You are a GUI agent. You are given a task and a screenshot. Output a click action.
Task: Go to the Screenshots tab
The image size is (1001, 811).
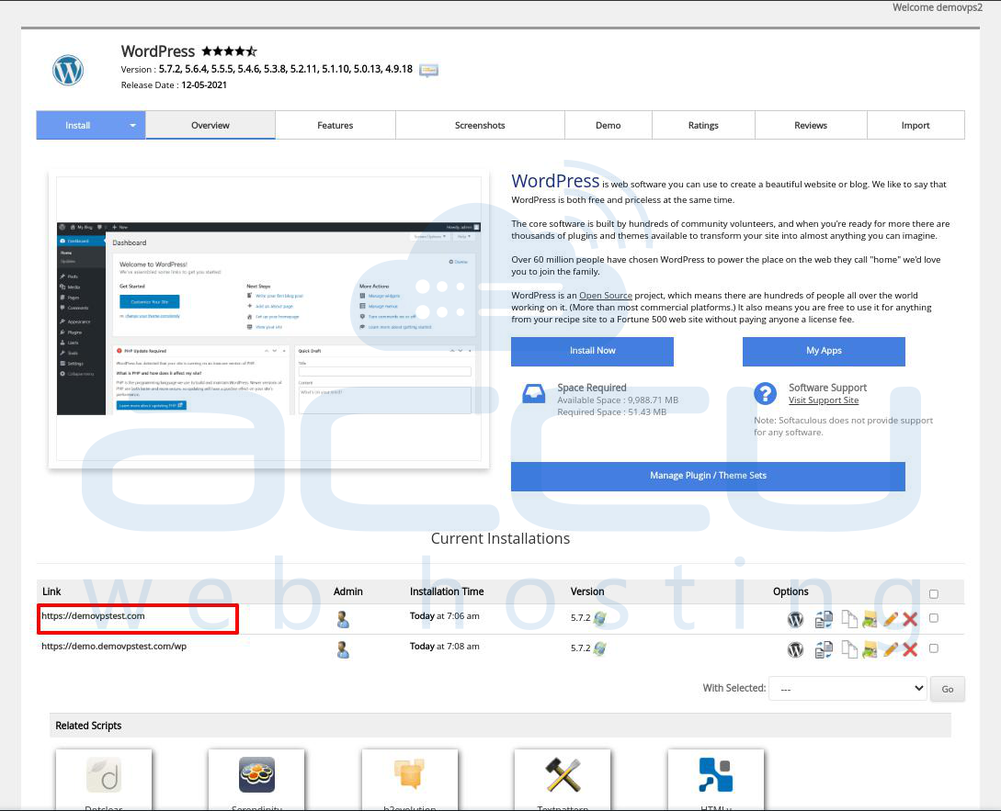click(x=480, y=125)
